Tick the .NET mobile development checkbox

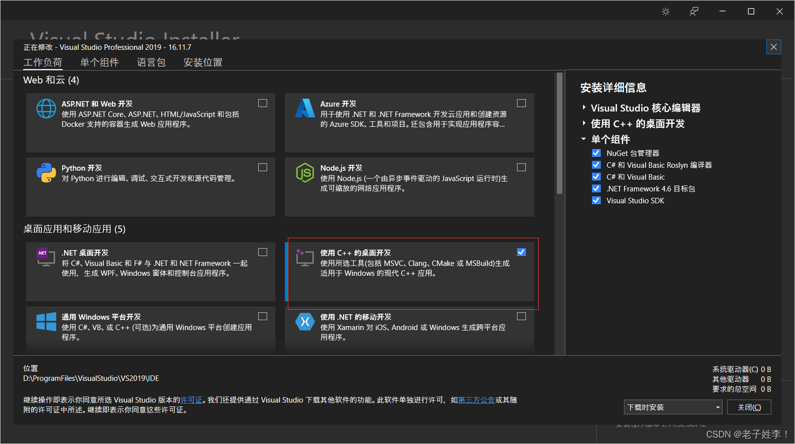point(521,316)
